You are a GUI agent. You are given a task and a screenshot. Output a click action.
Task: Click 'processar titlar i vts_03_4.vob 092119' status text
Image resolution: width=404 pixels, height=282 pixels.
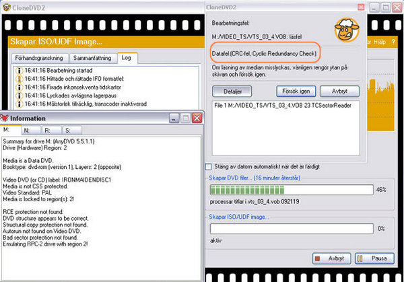coord(255,201)
